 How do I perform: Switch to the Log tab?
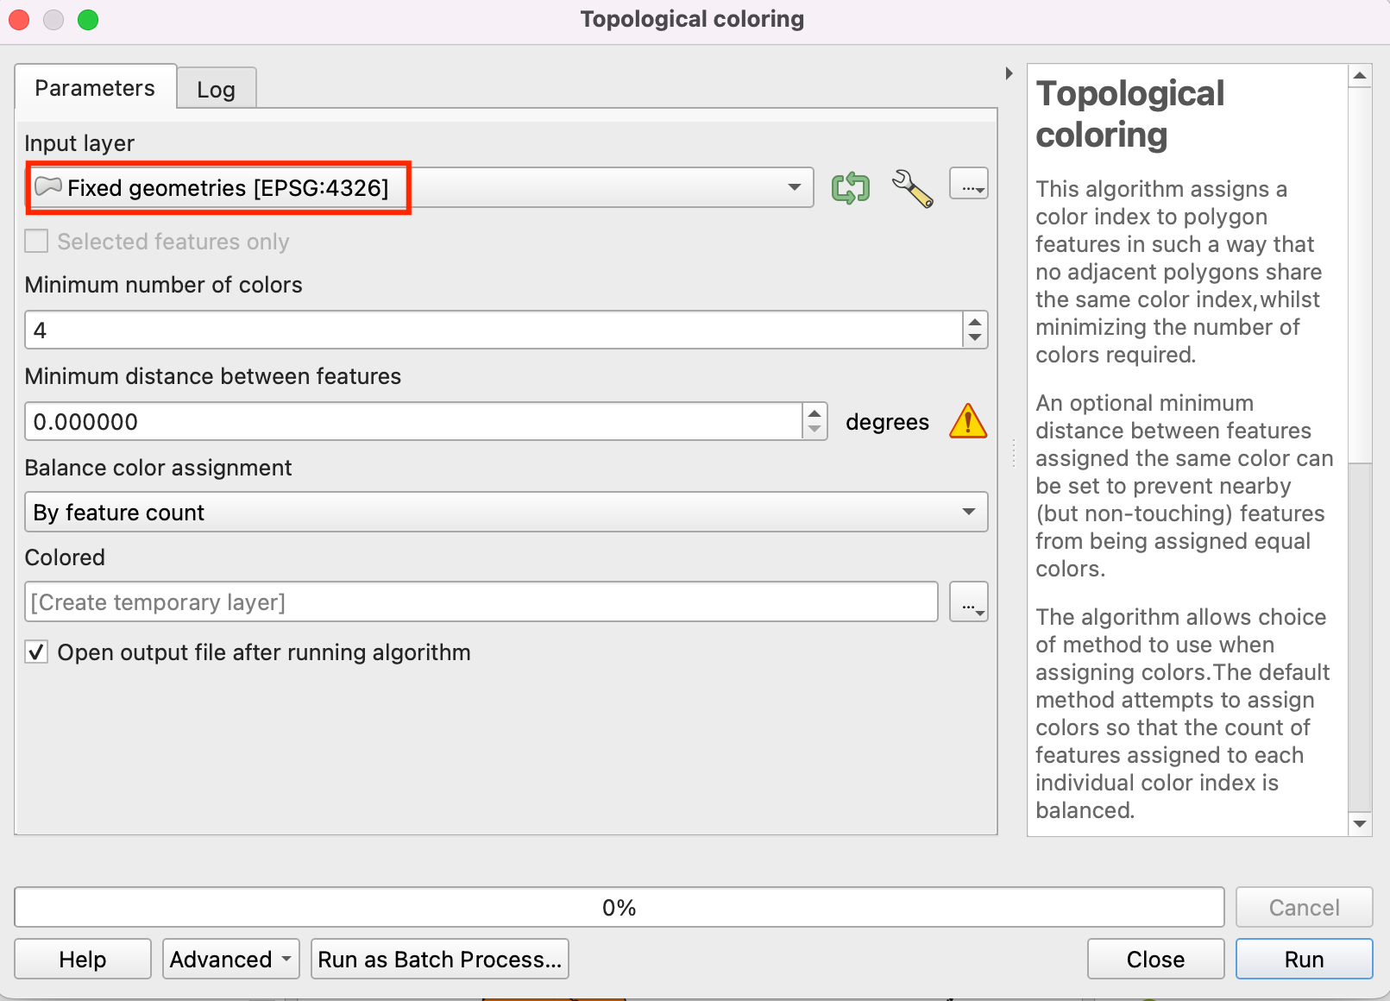[x=216, y=90]
